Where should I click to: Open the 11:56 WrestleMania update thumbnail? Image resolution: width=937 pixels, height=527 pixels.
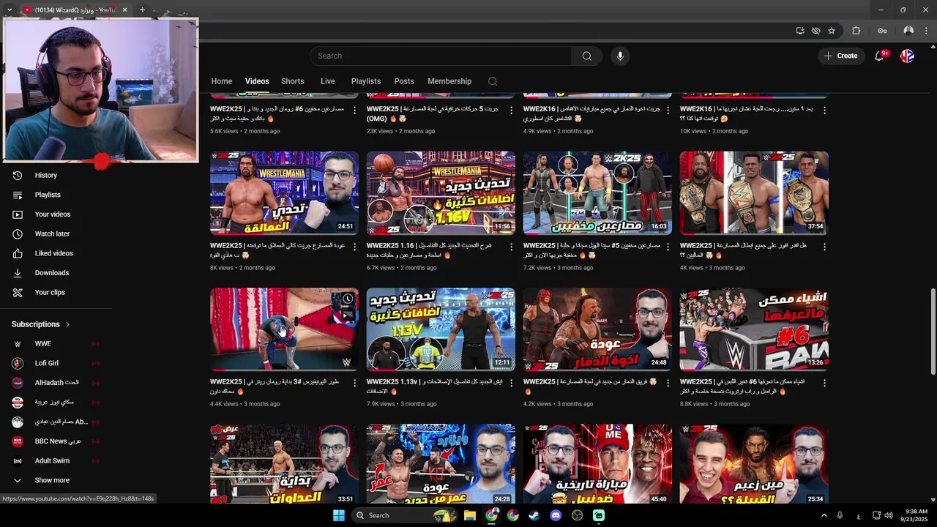441,193
